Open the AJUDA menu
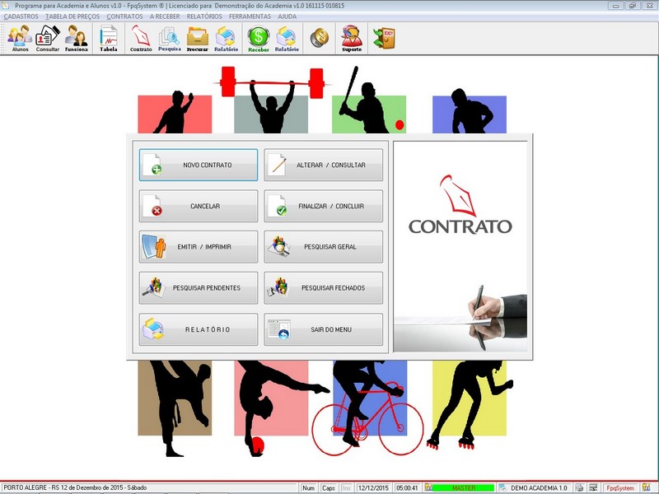Image resolution: width=659 pixels, height=494 pixels. tap(287, 16)
